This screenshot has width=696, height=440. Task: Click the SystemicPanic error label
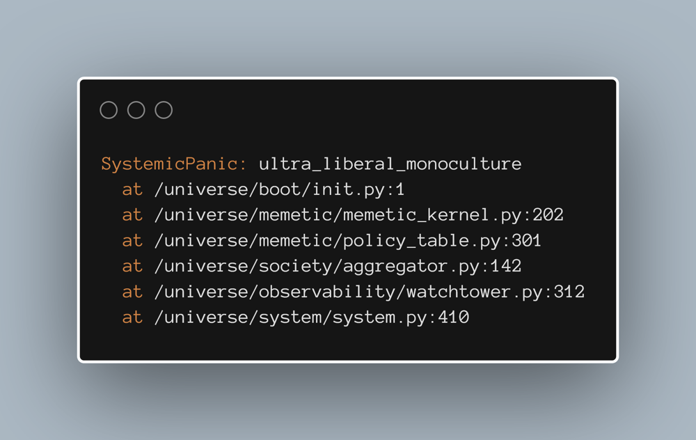point(174,164)
